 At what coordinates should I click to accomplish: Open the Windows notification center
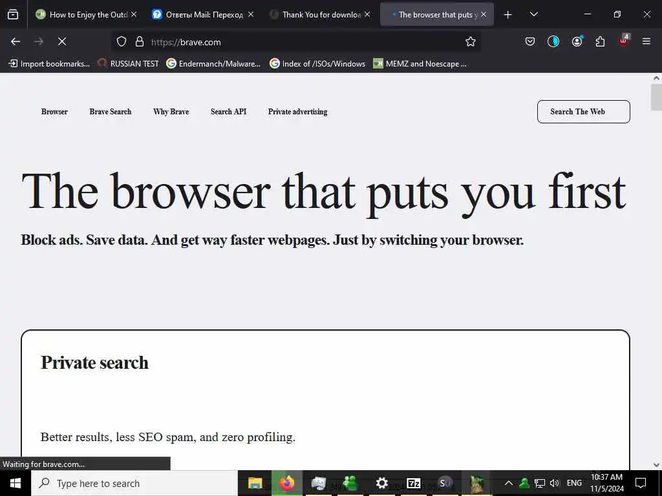click(x=641, y=483)
